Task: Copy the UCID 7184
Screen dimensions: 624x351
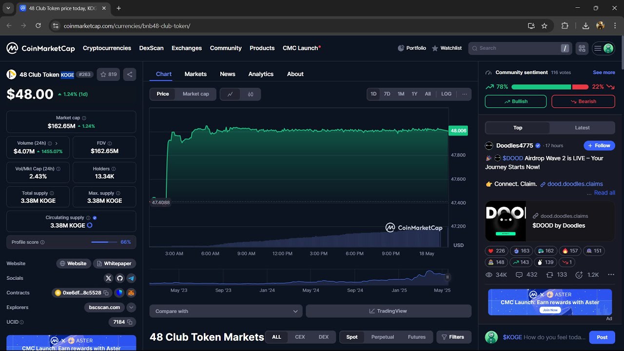Action: (x=130, y=322)
